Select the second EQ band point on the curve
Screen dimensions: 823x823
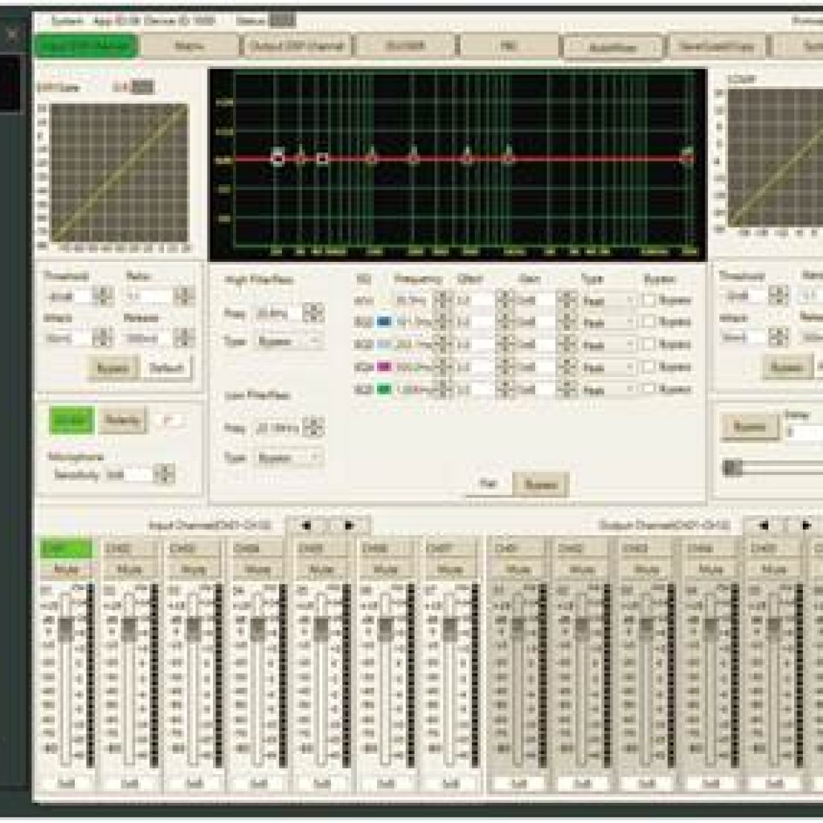click(301, 158)
